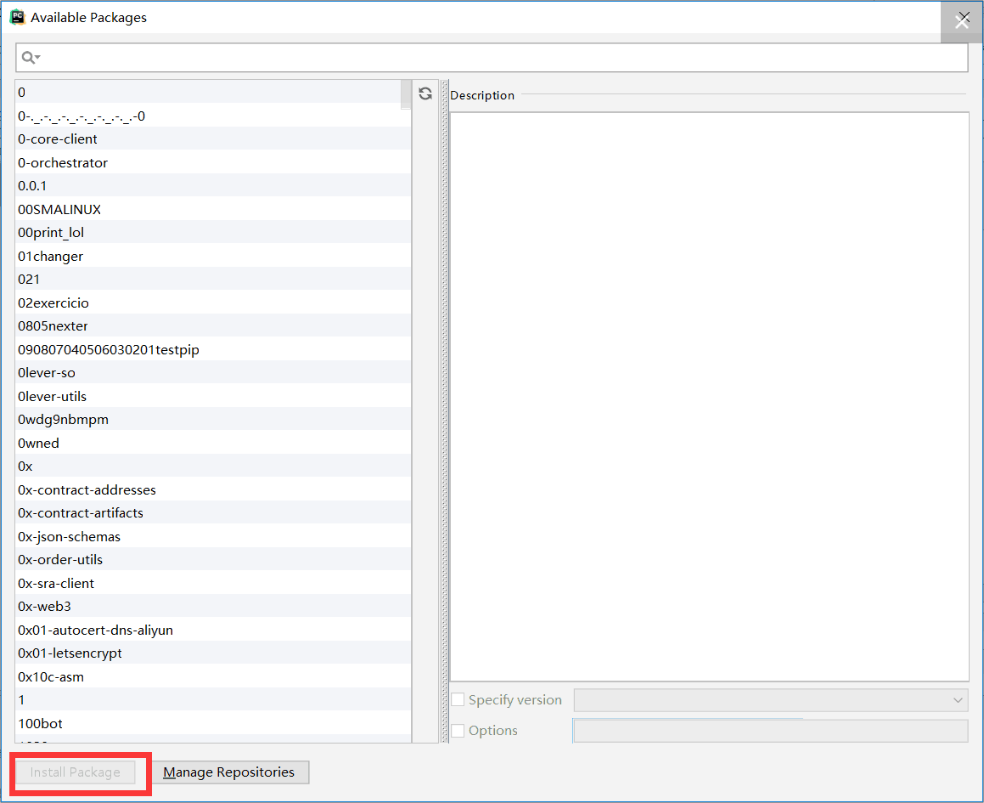Select package "0x-contract-addresses"
The width and height of the screenshot is (984, 803).
point(213,490)
